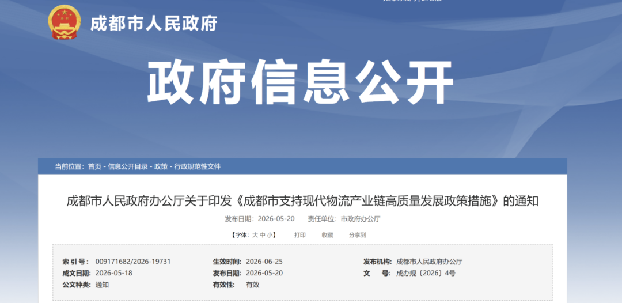Image resolution: width=622 pixels, height=303 pixels.
Task: Click the 有效性 value 有效
Action: coord(253,285)
